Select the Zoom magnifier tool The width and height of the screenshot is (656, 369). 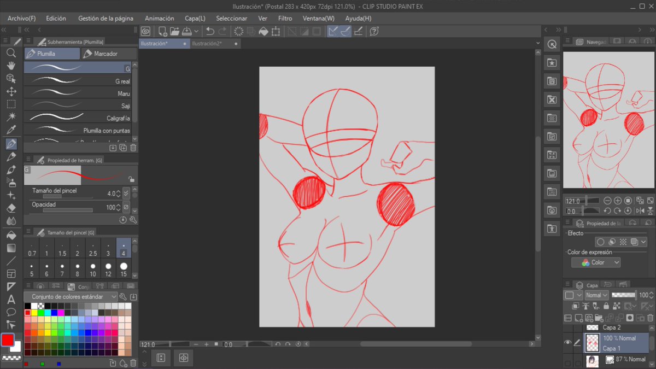coord(11,53)
